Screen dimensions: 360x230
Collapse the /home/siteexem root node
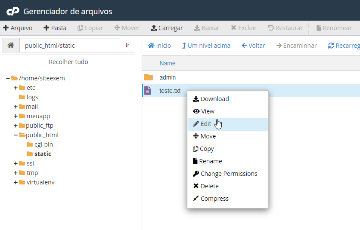(8, 78)
